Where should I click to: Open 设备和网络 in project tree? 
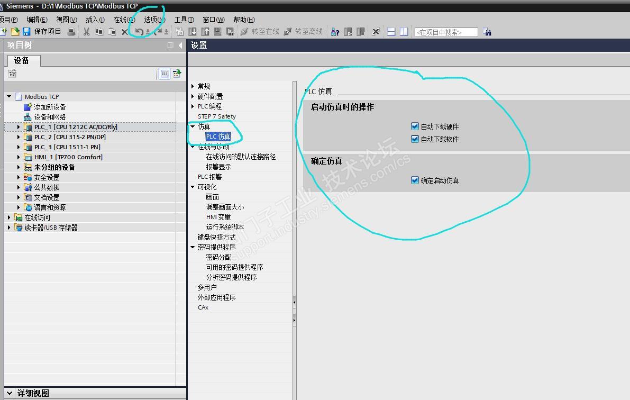tap(50, 116)
